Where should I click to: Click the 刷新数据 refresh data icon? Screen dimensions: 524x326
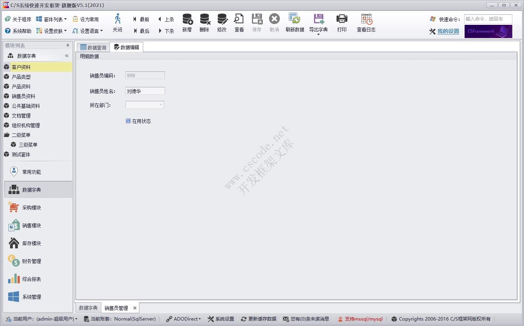point(295,23)
